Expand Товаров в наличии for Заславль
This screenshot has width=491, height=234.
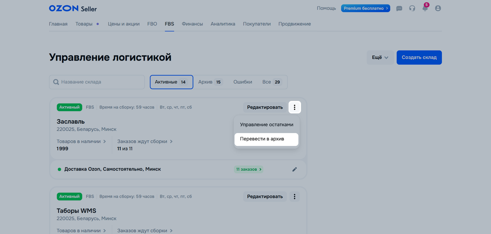coord(81,141)
